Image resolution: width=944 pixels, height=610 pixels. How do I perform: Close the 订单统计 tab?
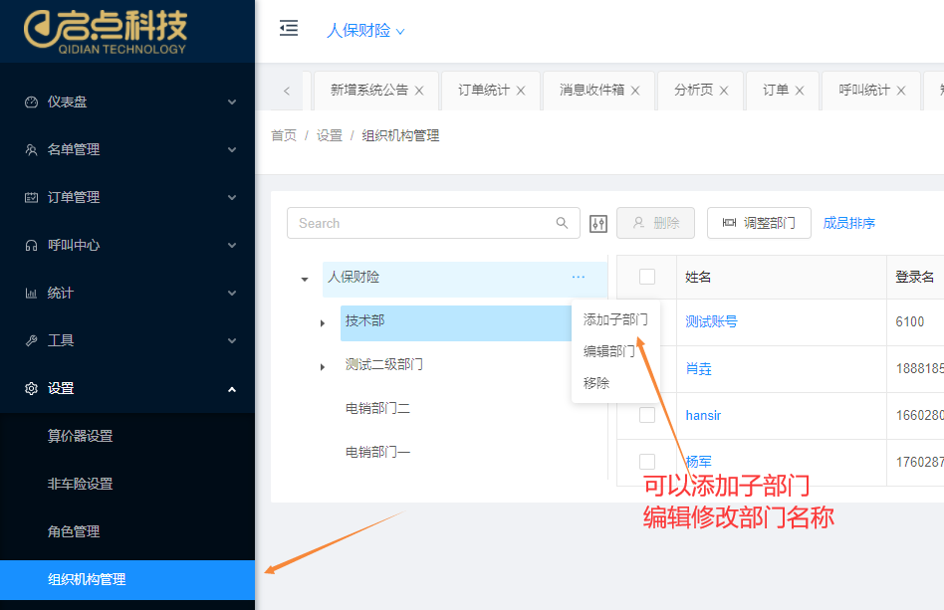coord(521,91)
